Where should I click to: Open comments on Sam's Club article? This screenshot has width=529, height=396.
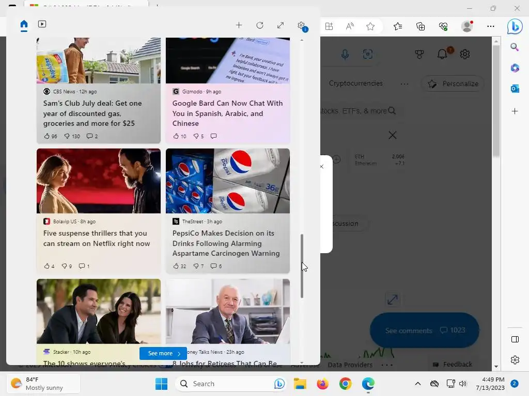point(92,136)
